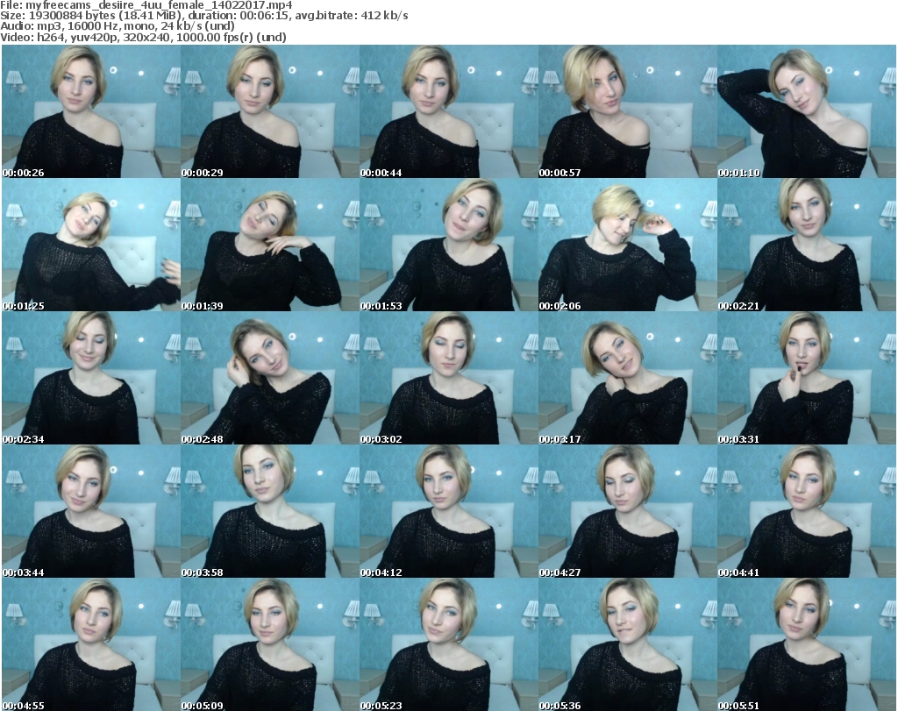Open the frame marked 00:03:17
898x711 pixels.
(x=628, y=378)
